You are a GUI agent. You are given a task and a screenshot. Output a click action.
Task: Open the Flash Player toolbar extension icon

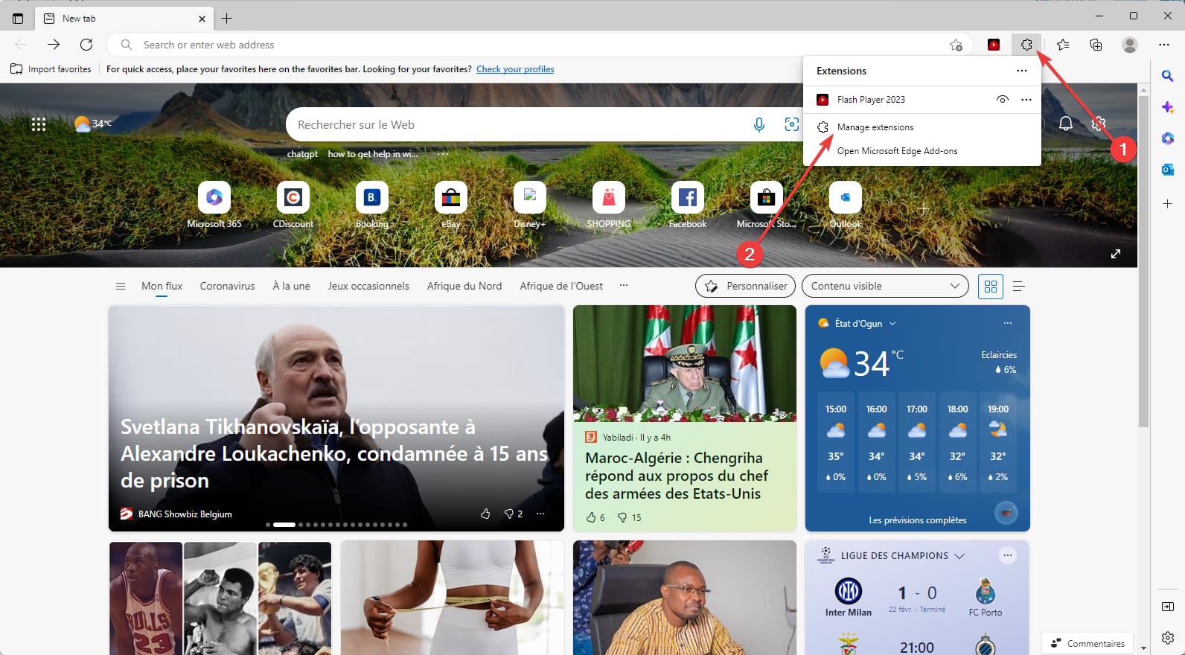(994, 45)
